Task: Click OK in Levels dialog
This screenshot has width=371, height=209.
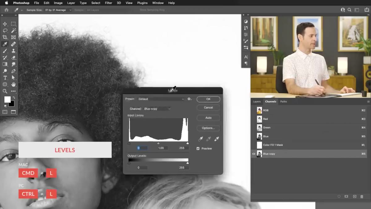Action: (208, 99)
